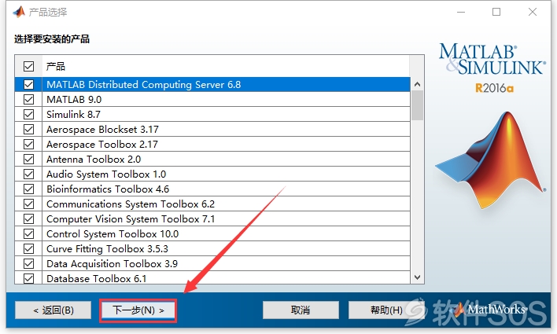Minimize the 产品选择 installer window

[461, 12]
